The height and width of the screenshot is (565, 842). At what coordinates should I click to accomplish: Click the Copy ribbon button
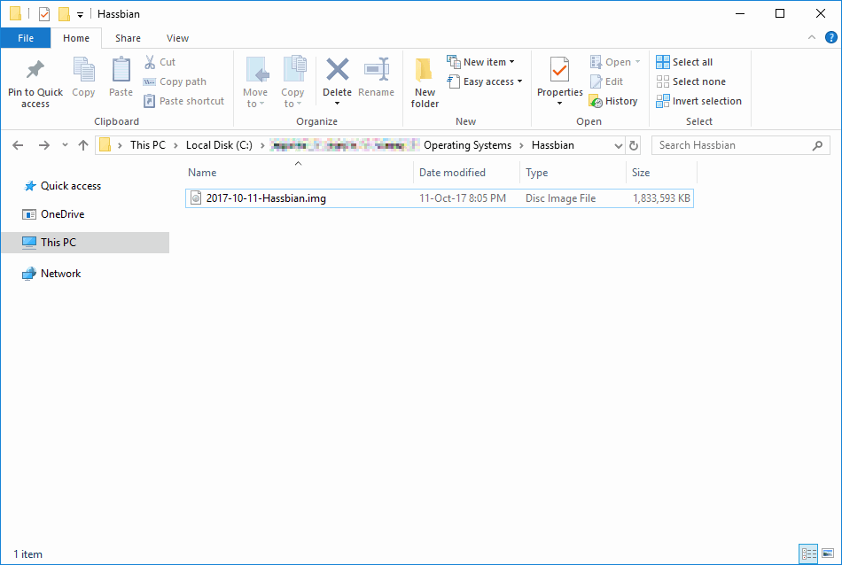83,78
